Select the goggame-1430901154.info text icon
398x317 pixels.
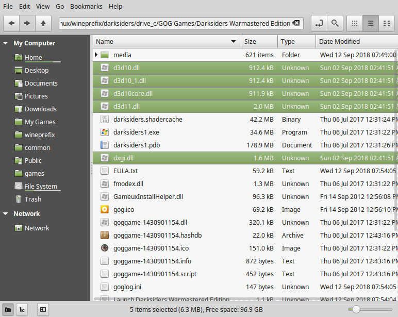coord(105,261)
